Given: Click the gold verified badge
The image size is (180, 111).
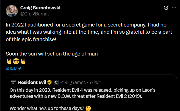Looking at the screenshot, I should [49, 82].
